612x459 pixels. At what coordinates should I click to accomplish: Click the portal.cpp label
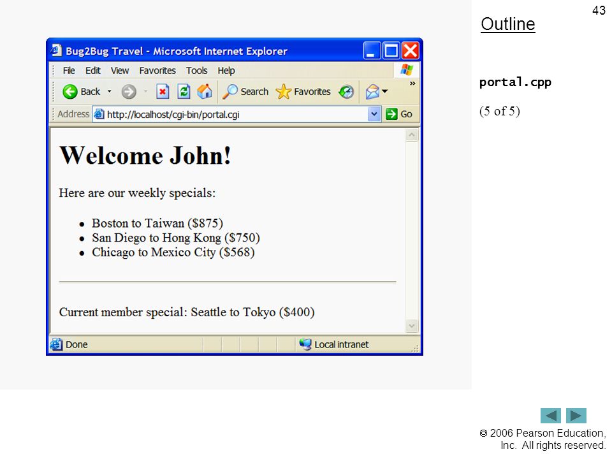(x=515, y=82)
